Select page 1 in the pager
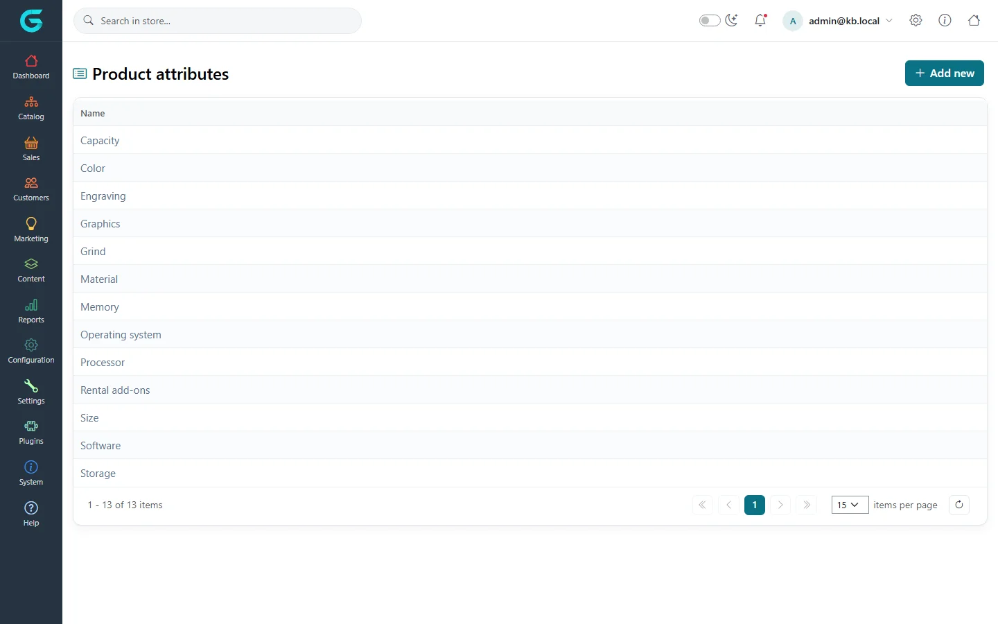Viewport: 998px width, 624px height. [x=755, y=505]
